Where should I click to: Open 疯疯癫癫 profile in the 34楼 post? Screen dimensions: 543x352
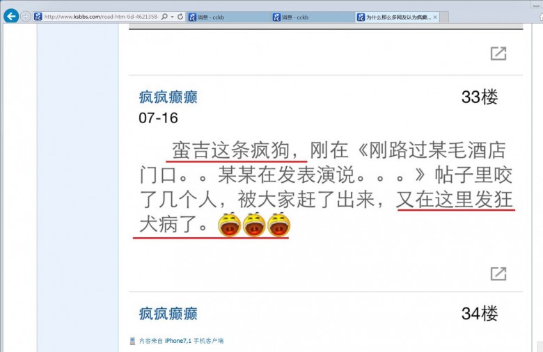pos(168,314)
